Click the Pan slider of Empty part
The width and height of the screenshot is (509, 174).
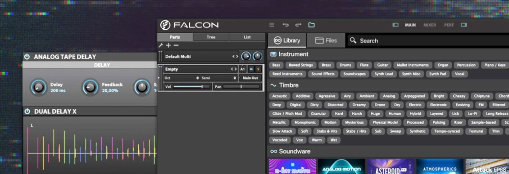[241, 87]
